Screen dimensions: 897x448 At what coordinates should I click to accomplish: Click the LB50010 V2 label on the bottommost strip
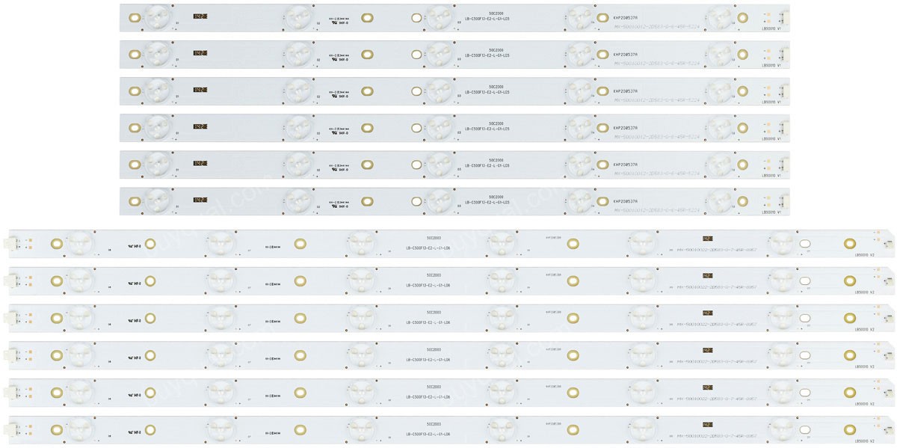tap(865, 441)
